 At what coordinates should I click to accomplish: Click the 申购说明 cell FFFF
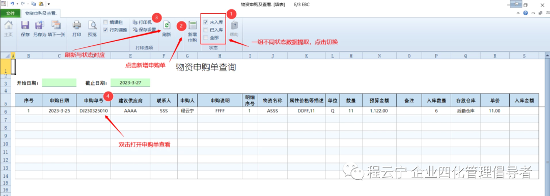click(x=220, y=110)
